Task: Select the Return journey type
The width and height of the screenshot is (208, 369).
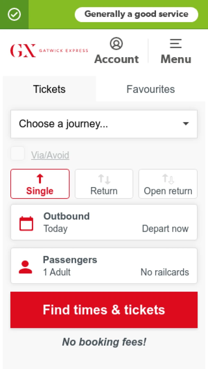Action: pyautogui.click(x=104, y=184)
